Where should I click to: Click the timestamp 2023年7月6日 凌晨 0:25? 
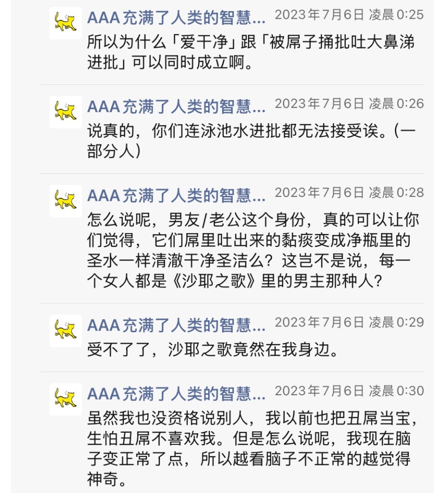tap(349, 15)
